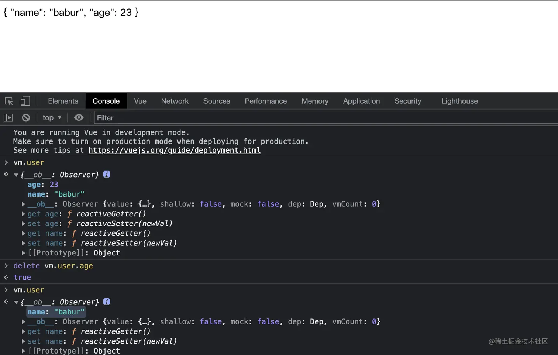Click the info icon beside the first Observer object
The height and width of the screenshot is (355, 558).
click(107, 174)
